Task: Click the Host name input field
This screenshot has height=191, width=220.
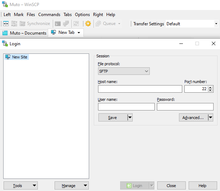Action: point(140,89)
